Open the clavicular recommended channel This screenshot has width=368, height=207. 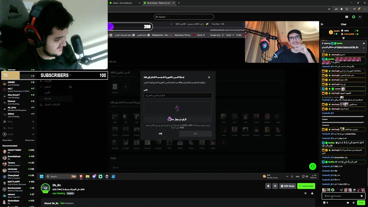point(18,170)
